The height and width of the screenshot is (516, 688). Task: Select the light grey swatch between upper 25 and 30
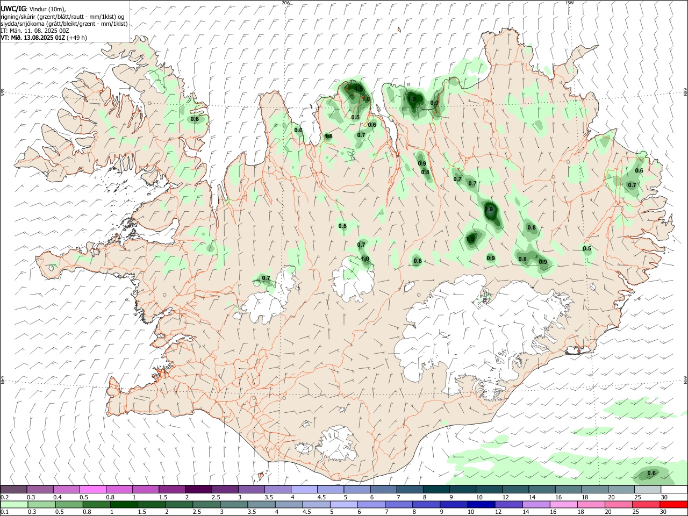648,489
